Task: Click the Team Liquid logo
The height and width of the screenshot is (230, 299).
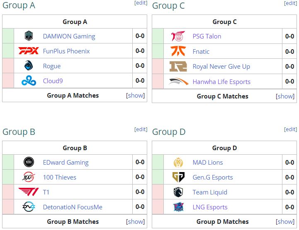Action: pyautogui.click(x=178, y=192)
